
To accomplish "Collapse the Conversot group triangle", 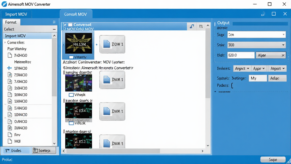I will click(65, 25).
